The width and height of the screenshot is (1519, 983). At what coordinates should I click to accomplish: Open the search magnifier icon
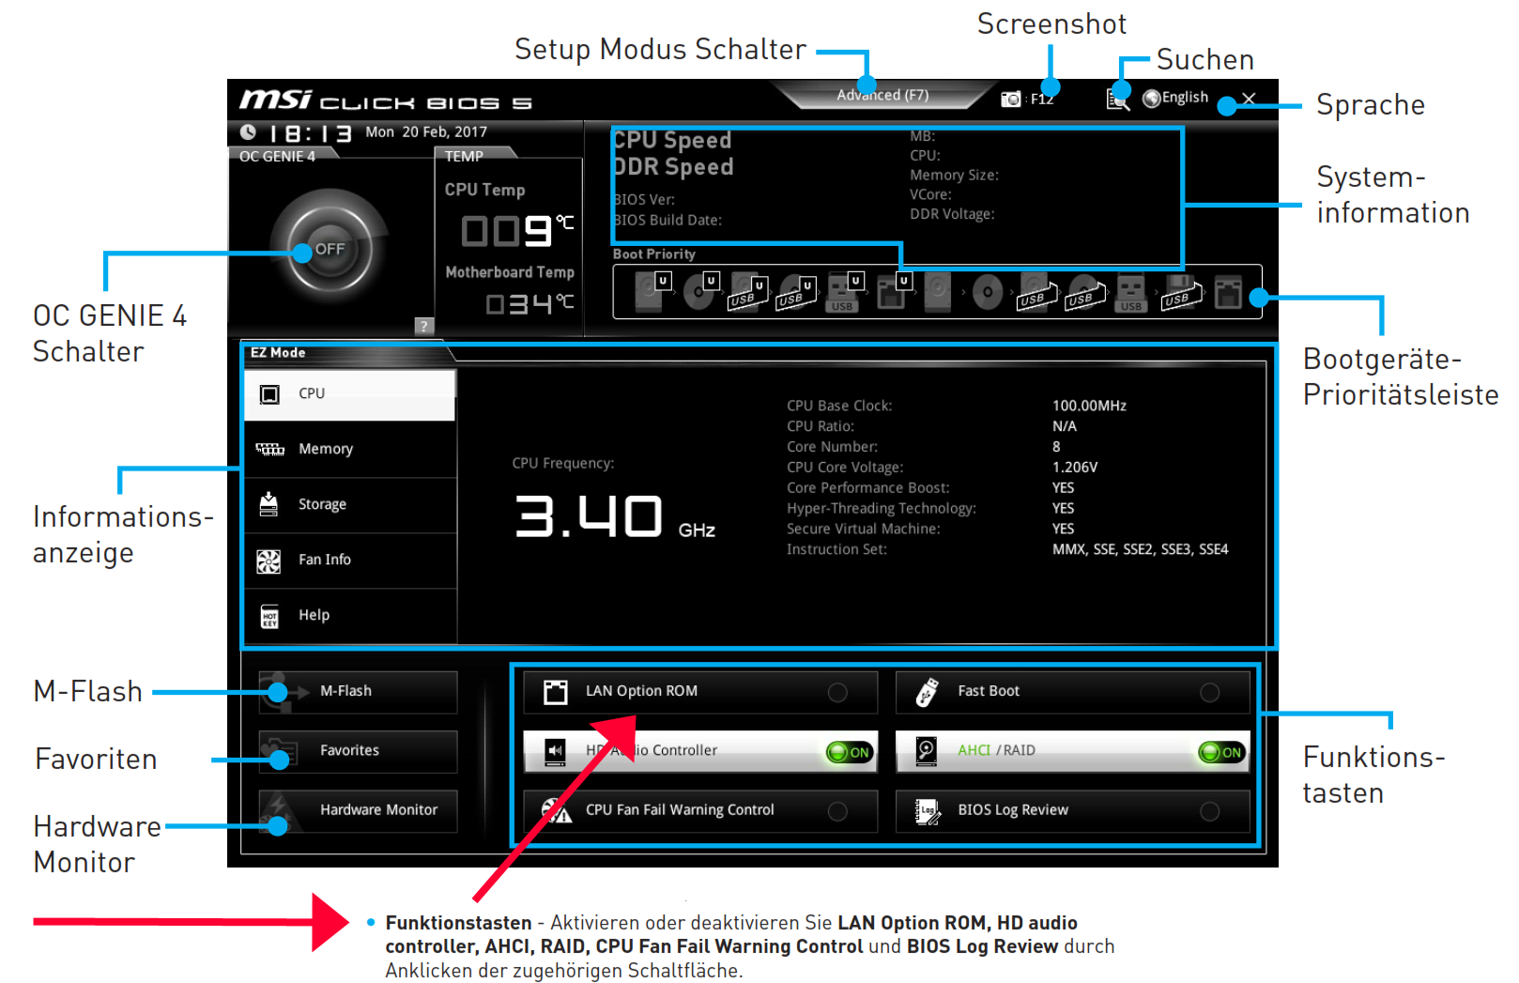(1117, 98)
